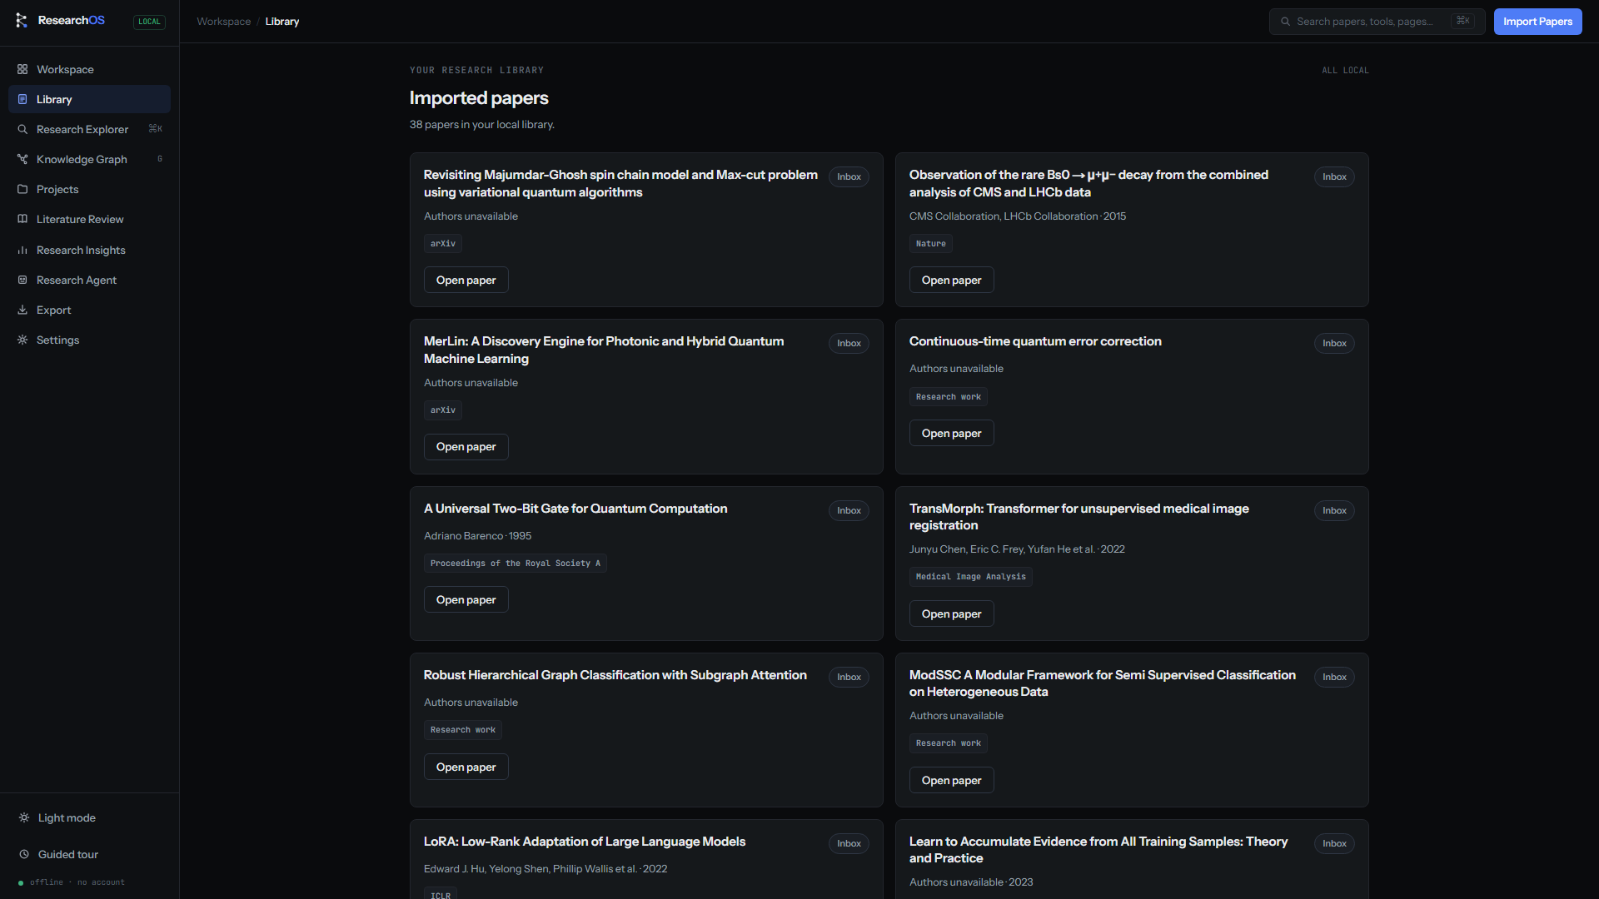1599x899 pixels.
Task: Open paper for Bs0 decay observation
Action: point(951,280)
